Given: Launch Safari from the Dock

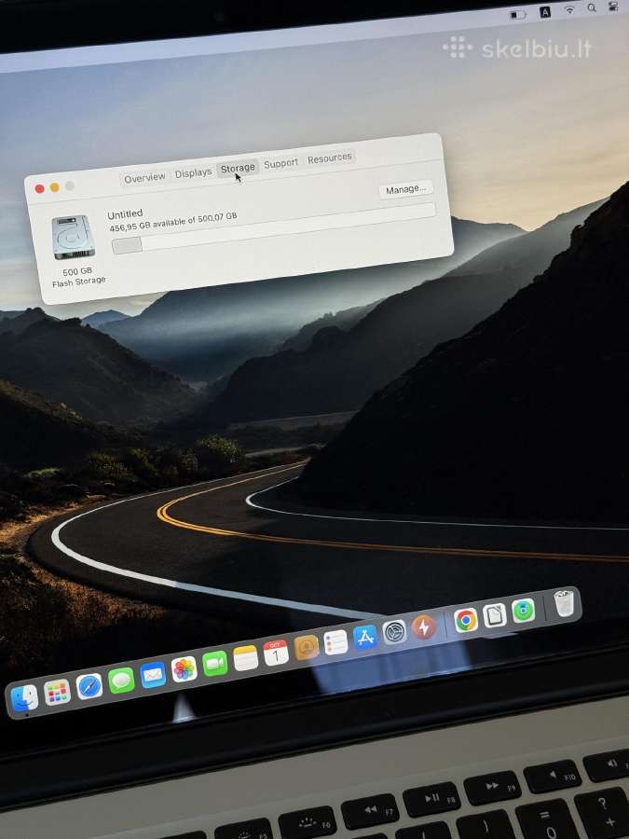Looking at the screenshot, I should [x=89, y=686].
